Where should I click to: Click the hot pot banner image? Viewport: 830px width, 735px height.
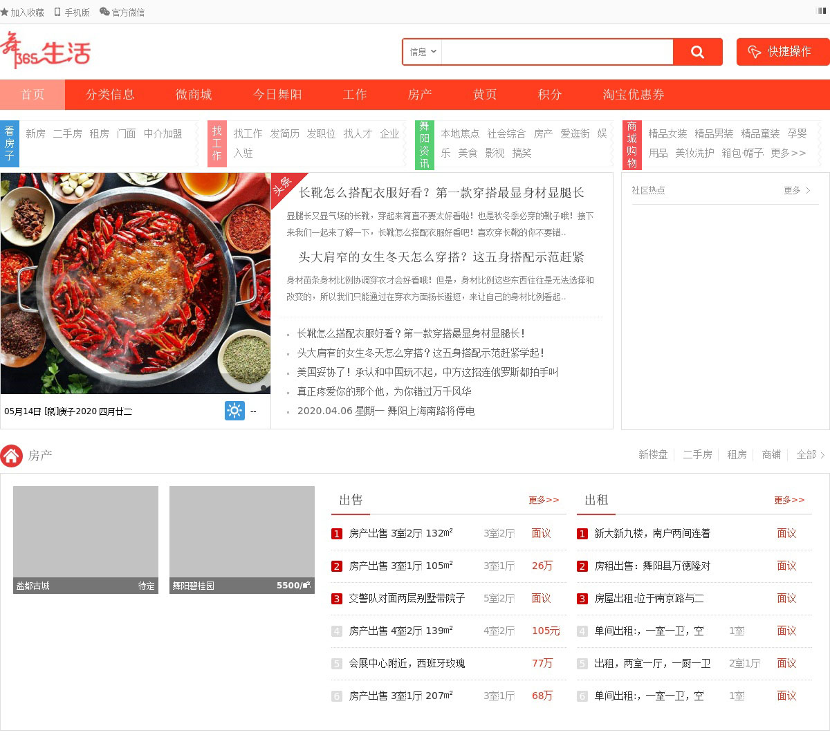coord(136,283)
